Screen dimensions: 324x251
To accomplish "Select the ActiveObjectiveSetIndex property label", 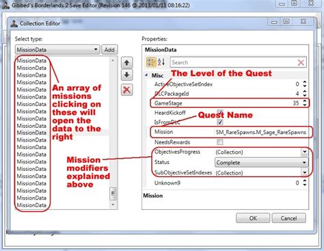I will click(183, 84).
